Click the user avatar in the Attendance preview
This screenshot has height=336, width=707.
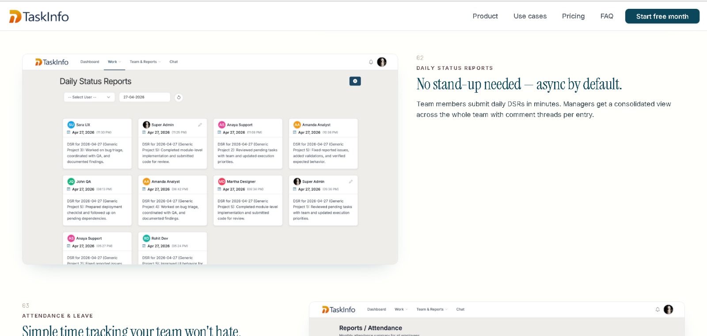coord(668,310)
